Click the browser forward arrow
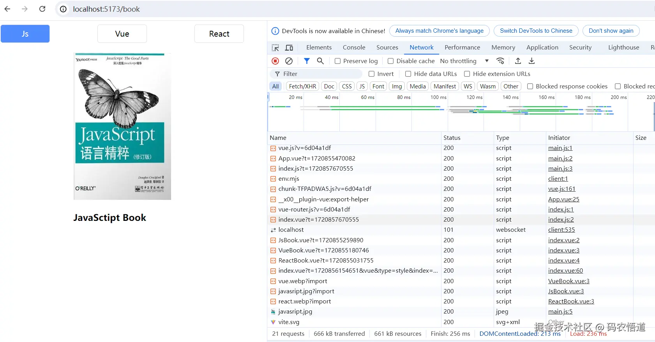The height and width of the screenshot is (342, 655). point(25,9)
